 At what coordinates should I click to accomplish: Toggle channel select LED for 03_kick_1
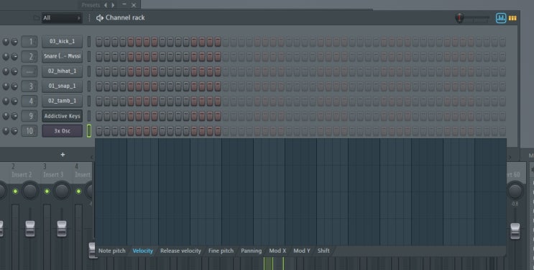tap(89, 42)
